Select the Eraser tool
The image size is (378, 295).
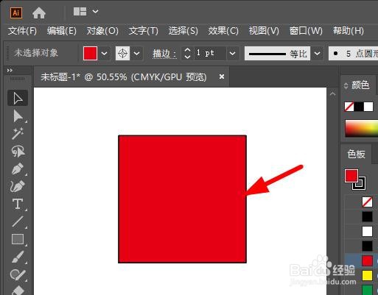18,291
